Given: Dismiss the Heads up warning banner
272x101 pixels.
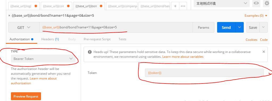Looking at the screenshot, I should click(x=264, y=52).
